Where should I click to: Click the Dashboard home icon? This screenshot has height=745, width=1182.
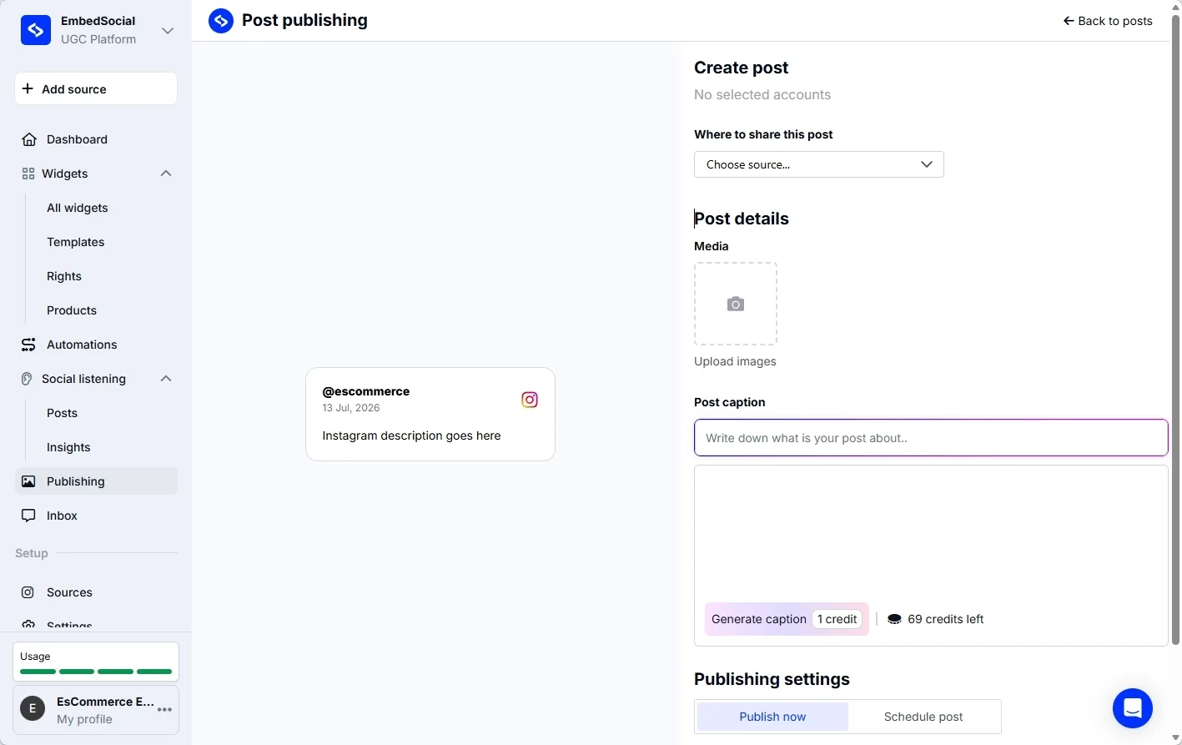pyautogui.click(x=29, y=139)
